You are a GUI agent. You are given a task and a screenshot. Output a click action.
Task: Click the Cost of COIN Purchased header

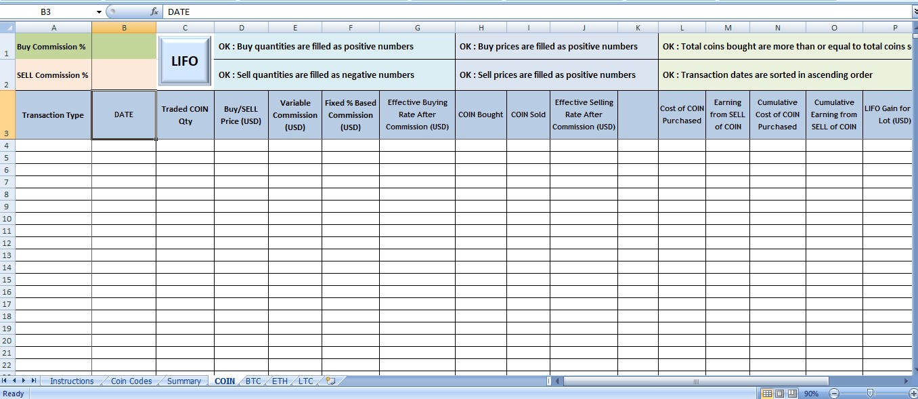682,114
